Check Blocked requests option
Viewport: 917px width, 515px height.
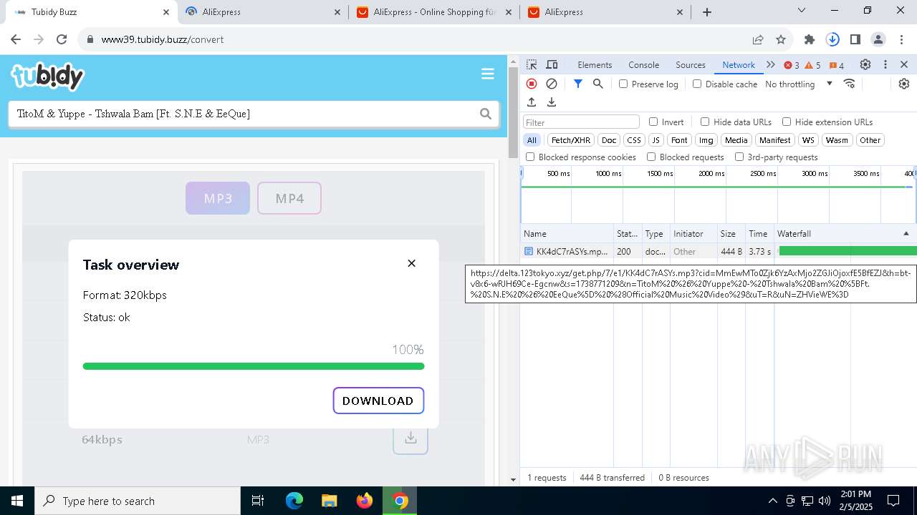651,157
